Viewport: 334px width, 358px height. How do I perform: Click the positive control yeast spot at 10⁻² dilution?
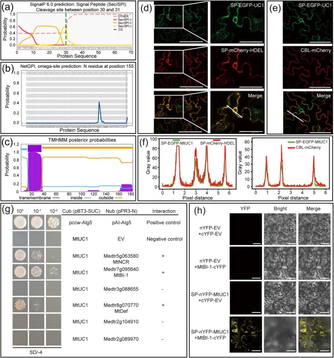click(x=54, y=223)
